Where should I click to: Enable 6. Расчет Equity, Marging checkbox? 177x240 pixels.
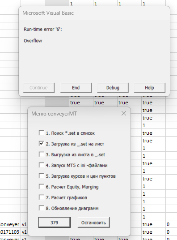42,187
